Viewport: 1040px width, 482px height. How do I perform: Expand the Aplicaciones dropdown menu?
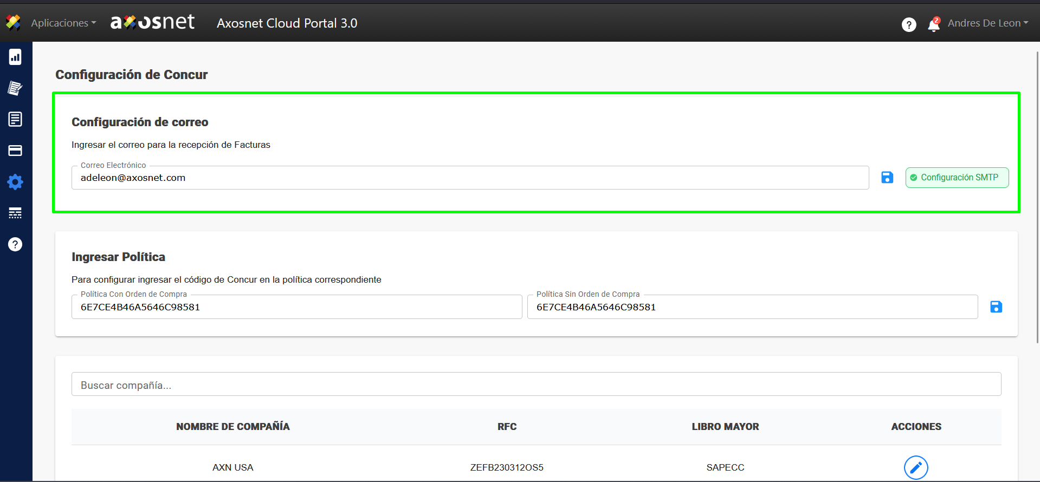[x=63, y=23]
